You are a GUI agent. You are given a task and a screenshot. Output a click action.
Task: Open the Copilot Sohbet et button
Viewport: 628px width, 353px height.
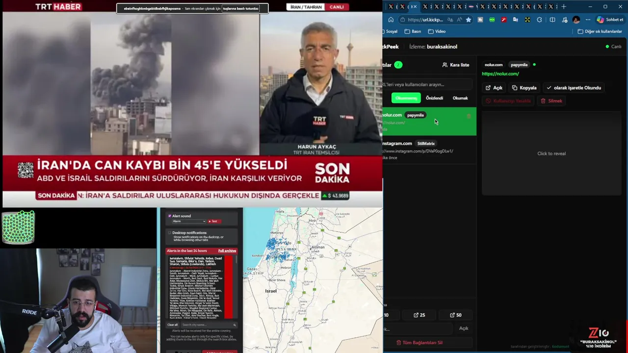pos(610,20)
